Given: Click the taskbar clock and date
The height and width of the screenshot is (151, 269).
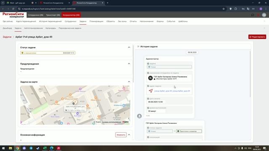Looking at the screenshot, I should 257,148.
